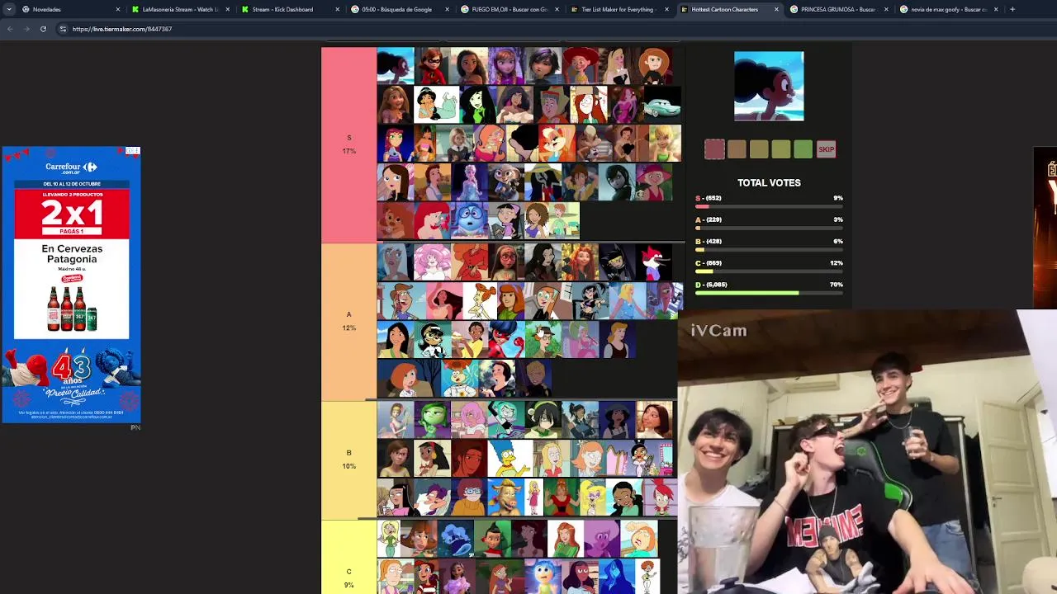Select blue Sadness thumbnail in S tier
Screen dimensions: 1057x594
click(x=469, y=221)
